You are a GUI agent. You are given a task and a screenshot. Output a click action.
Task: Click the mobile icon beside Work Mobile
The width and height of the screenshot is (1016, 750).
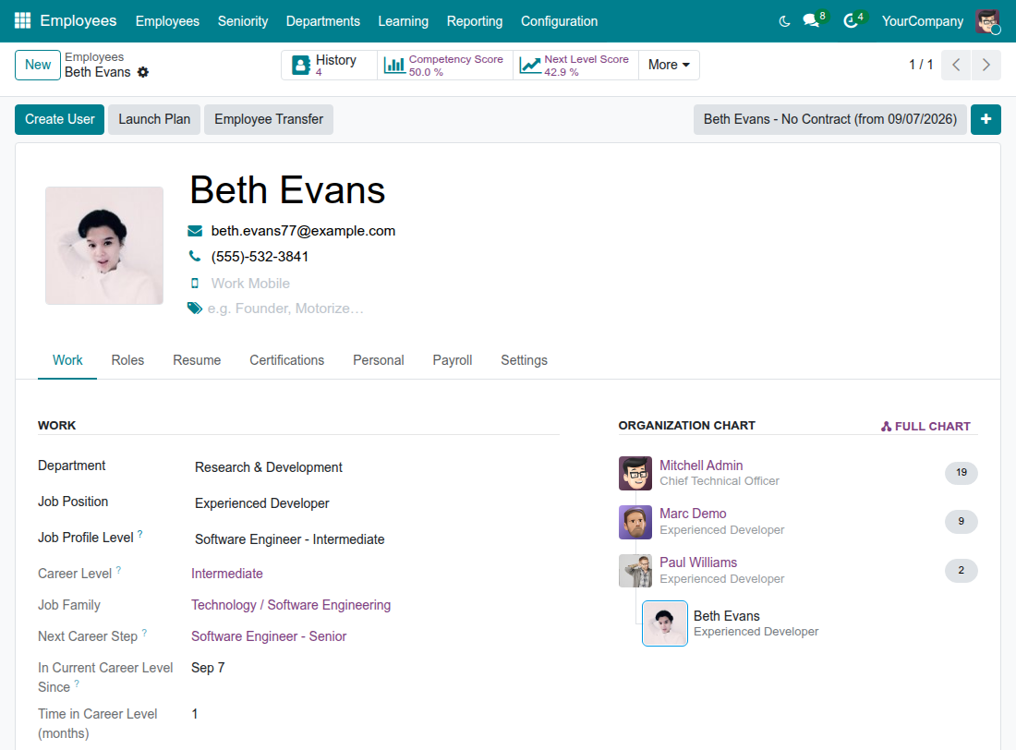194,284
